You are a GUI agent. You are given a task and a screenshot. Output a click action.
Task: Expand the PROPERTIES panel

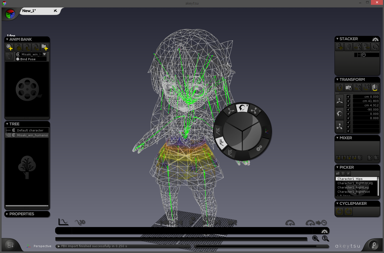pos(7,214)
